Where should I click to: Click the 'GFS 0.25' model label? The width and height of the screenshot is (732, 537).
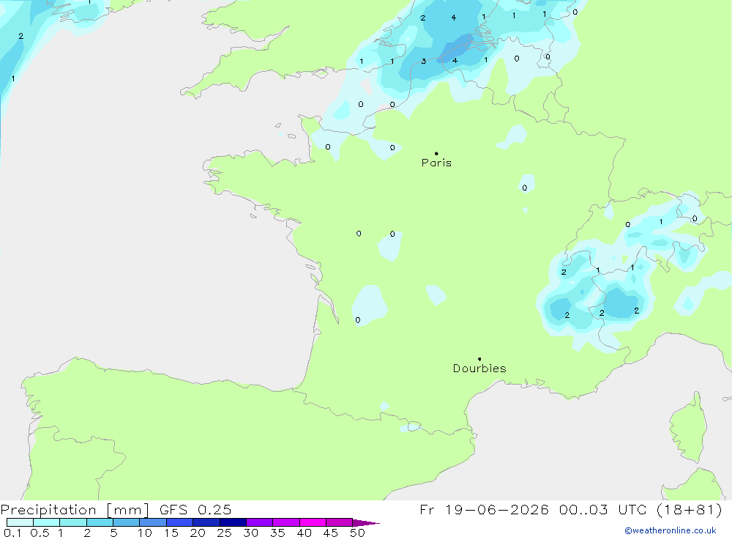coord(195,510)
